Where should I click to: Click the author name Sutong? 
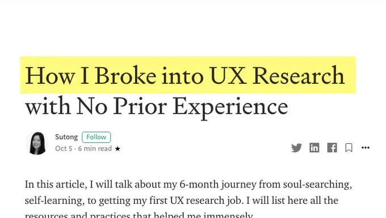66,137
